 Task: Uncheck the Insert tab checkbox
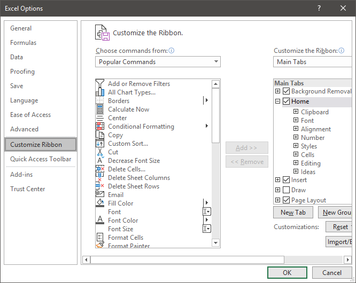coord(286,180)
